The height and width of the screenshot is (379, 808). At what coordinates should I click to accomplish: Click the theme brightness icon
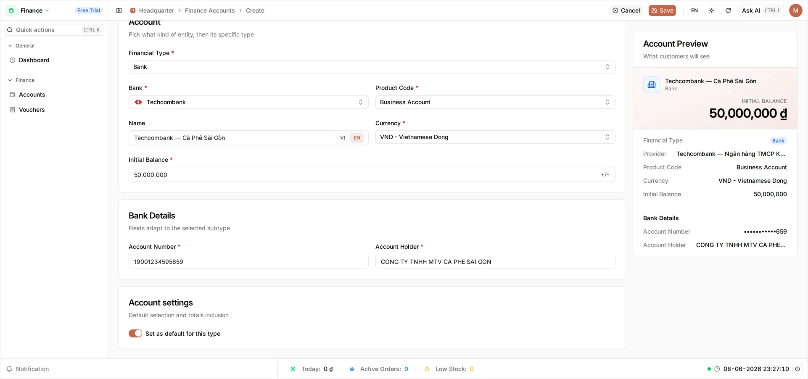click(711, 11)
